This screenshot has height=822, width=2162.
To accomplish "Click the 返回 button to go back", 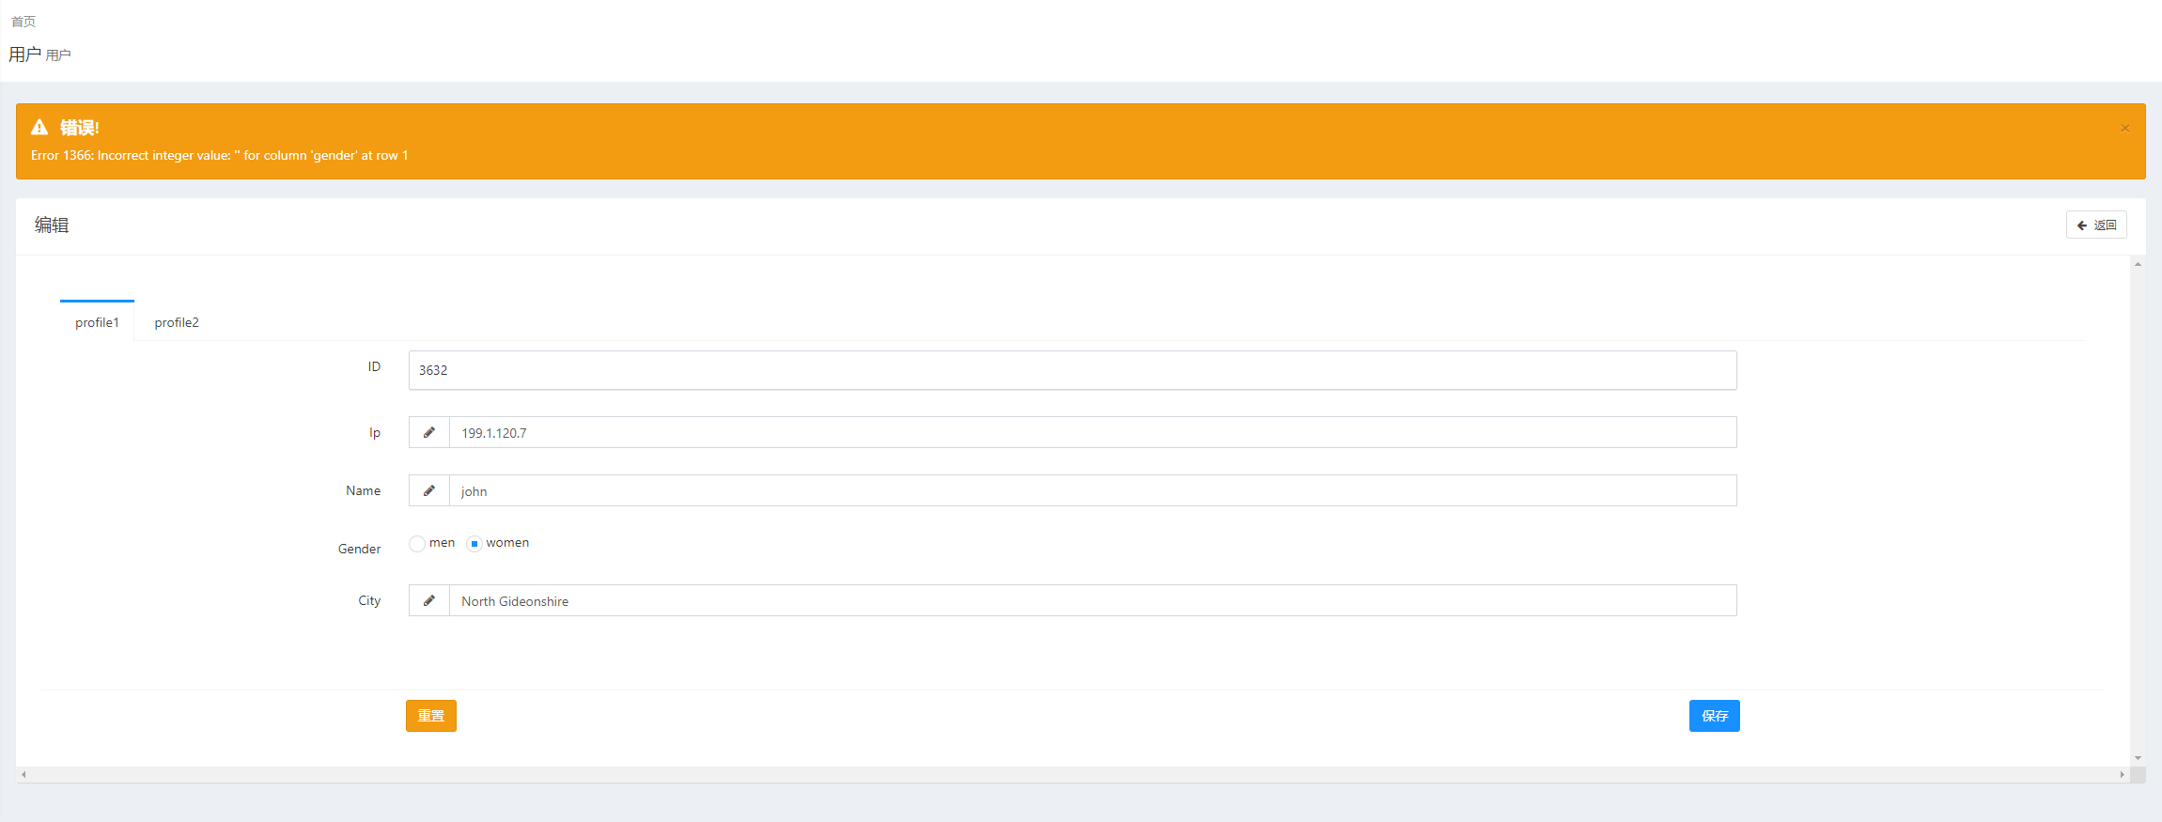I will (2097, 225).
